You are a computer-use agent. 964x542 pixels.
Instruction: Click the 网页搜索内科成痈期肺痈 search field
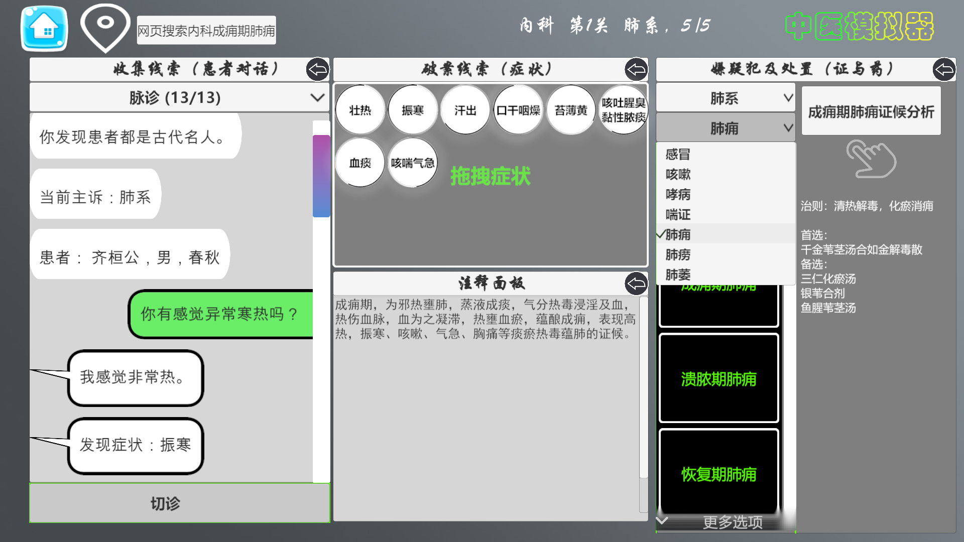[206, 30]
